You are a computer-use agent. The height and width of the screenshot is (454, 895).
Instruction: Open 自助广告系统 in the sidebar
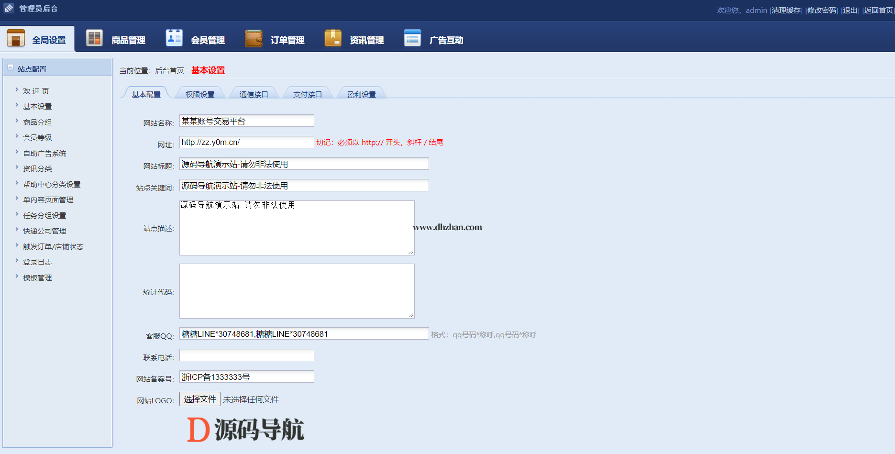[44, 154]
